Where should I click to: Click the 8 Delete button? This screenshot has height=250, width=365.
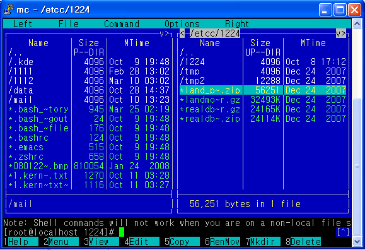303,242
